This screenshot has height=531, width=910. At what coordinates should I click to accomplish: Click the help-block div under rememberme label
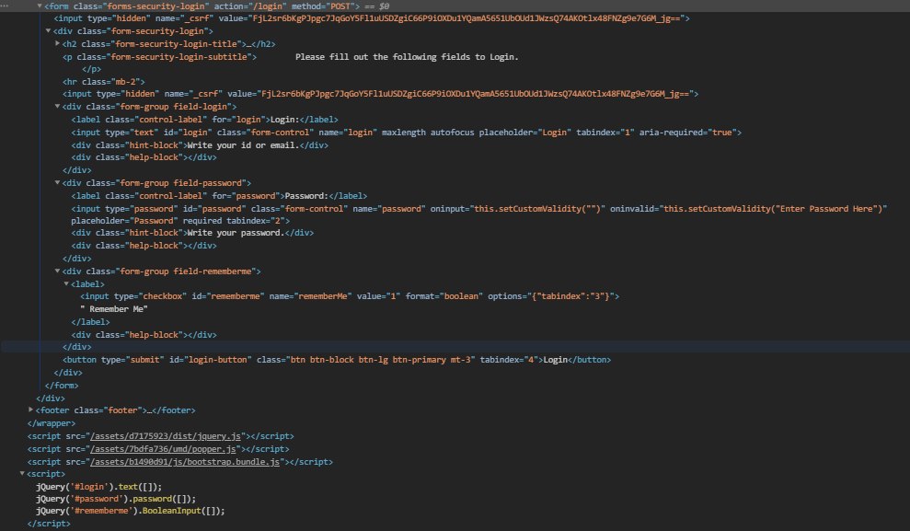click(144, 335)
